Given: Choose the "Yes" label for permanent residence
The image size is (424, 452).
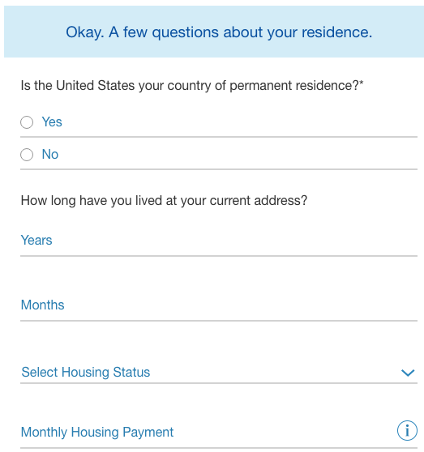Looking at the screenshot, I should (52, 122).
